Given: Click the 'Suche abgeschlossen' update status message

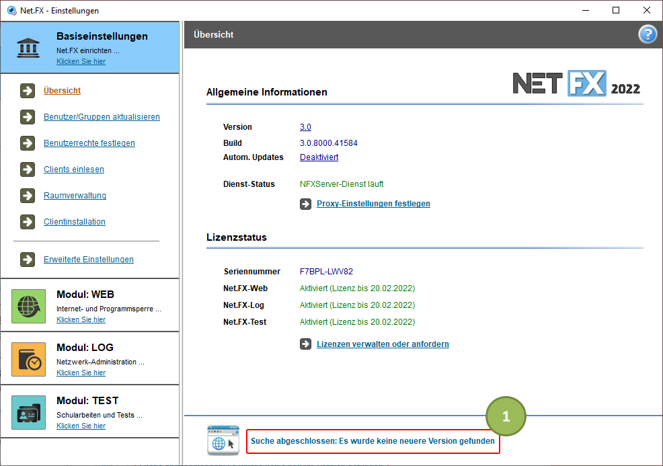Looking at the screenshot, I should click(373, 441).
